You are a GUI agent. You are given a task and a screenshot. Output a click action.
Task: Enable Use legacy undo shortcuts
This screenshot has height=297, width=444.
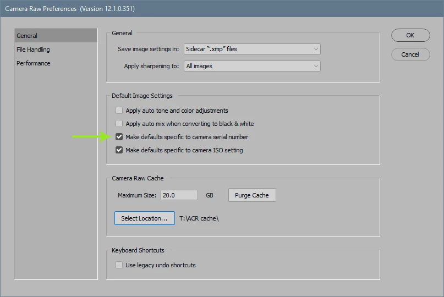click(119, 265)
